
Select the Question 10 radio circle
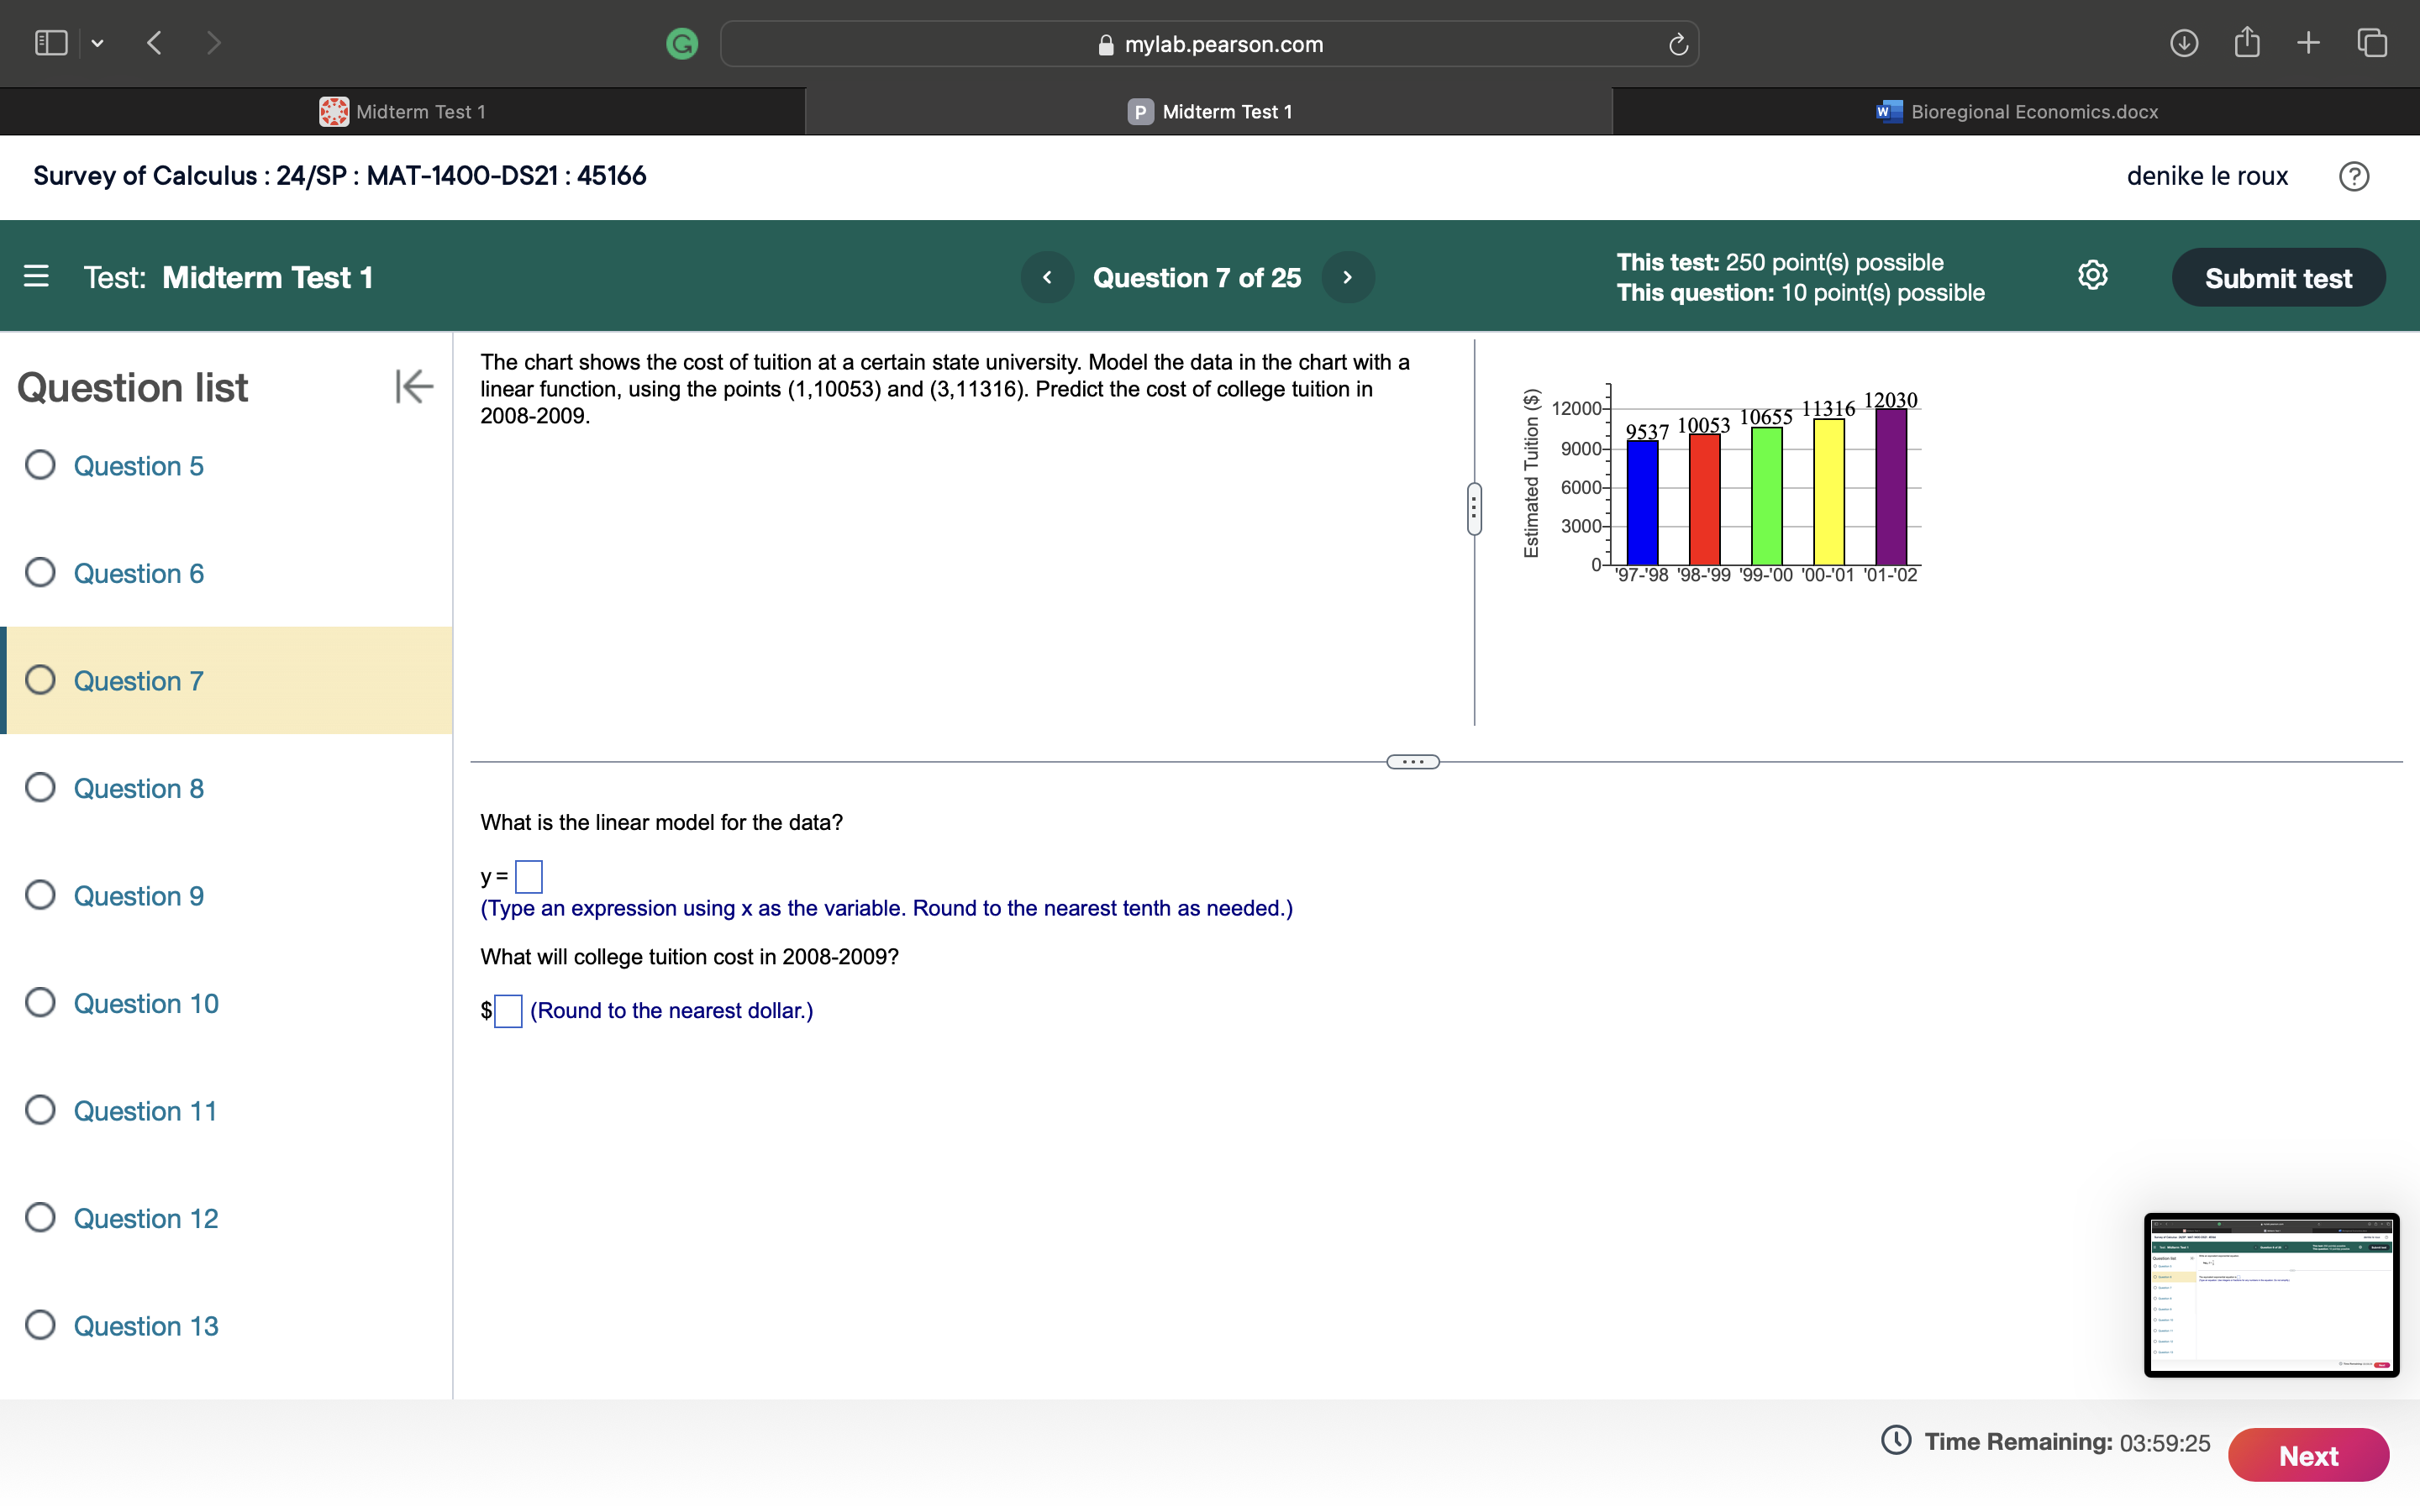pyautogui.click(x=40, y=1002)
